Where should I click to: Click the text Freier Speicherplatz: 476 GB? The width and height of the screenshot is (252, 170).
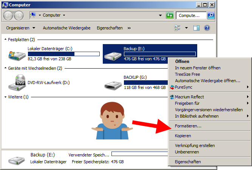click(98, 162)
